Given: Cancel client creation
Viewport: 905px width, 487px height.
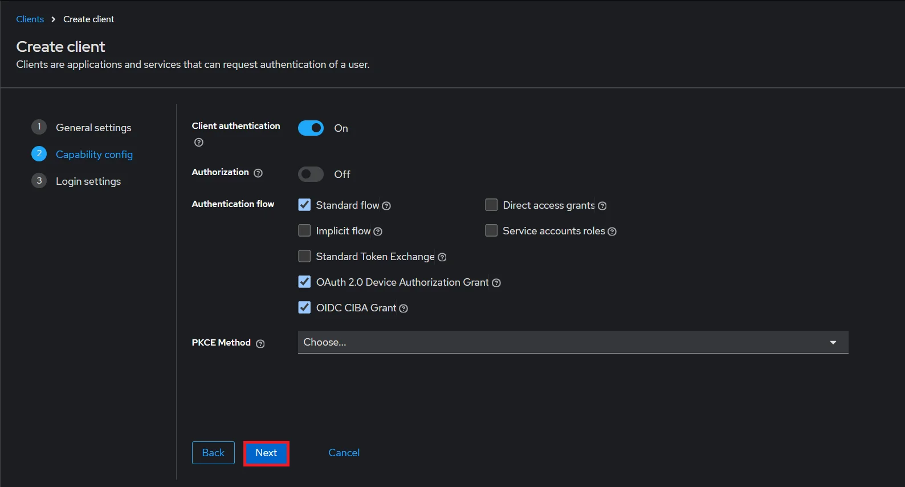Looking at the screenshot, I should click(x=344, y=453).
